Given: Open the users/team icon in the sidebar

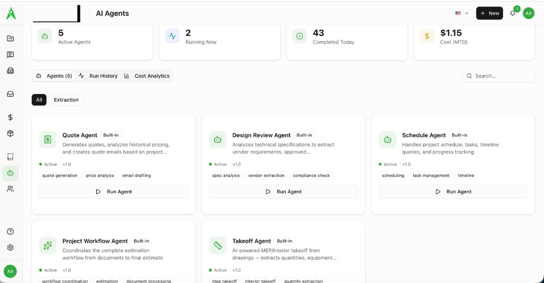Looking at the screenshot, I should tap(10, 188).
